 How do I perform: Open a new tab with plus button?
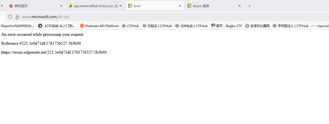point(249,6)
